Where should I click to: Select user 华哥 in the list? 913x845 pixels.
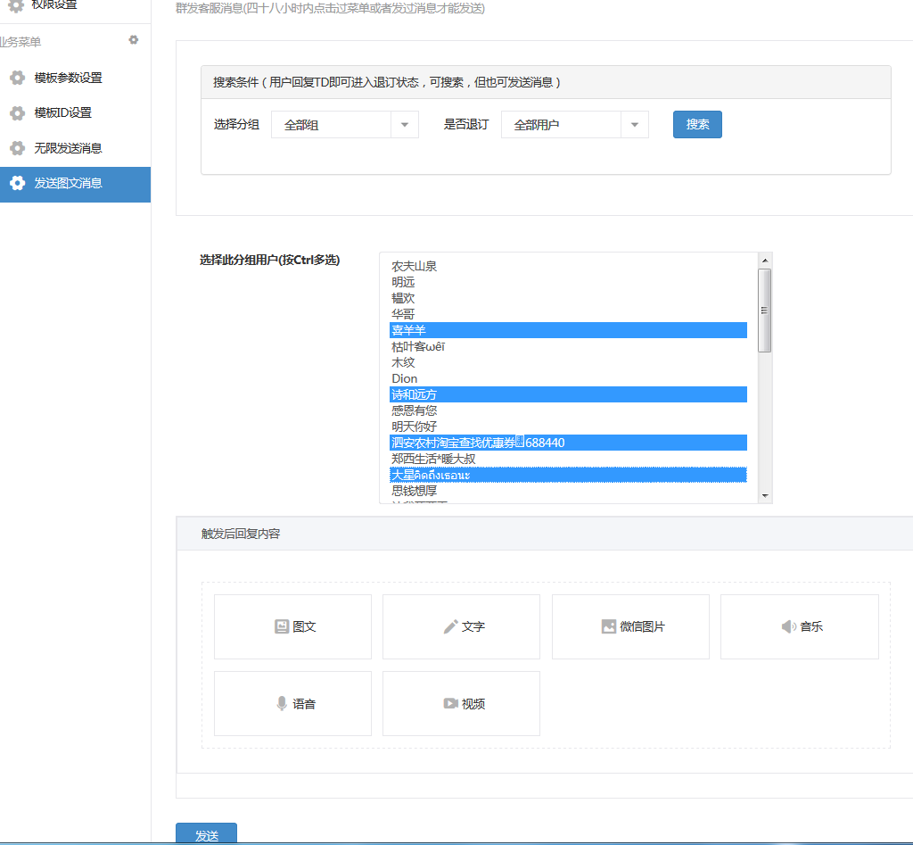(x=568, y=314)
